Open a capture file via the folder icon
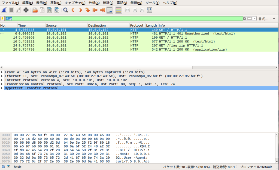The width and height of the screenshot is (279, 170). [35, 10]
